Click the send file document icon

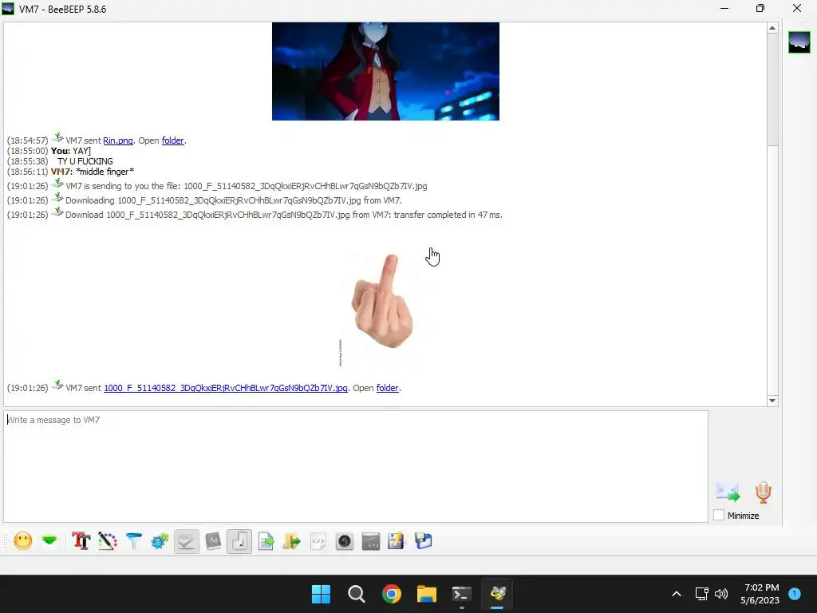click(x=266, y=541)
